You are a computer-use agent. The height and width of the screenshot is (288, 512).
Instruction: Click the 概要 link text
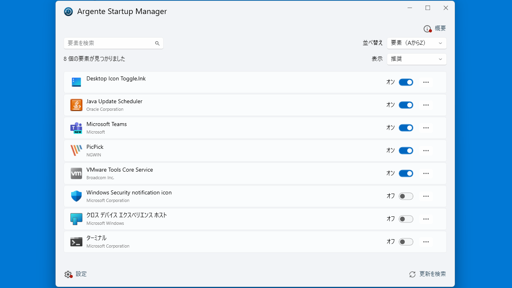[x=440, y=28]
